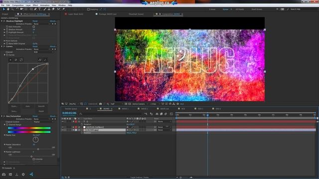Expand More Options in Shadow/Highlight
The height and width of the screenshot is (179, 319).
point(4,41)
